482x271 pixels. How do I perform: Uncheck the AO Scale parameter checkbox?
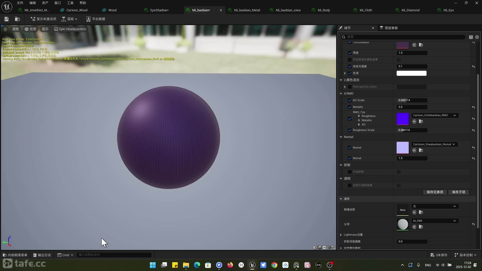pyautogui.click(x=350, y=100)
